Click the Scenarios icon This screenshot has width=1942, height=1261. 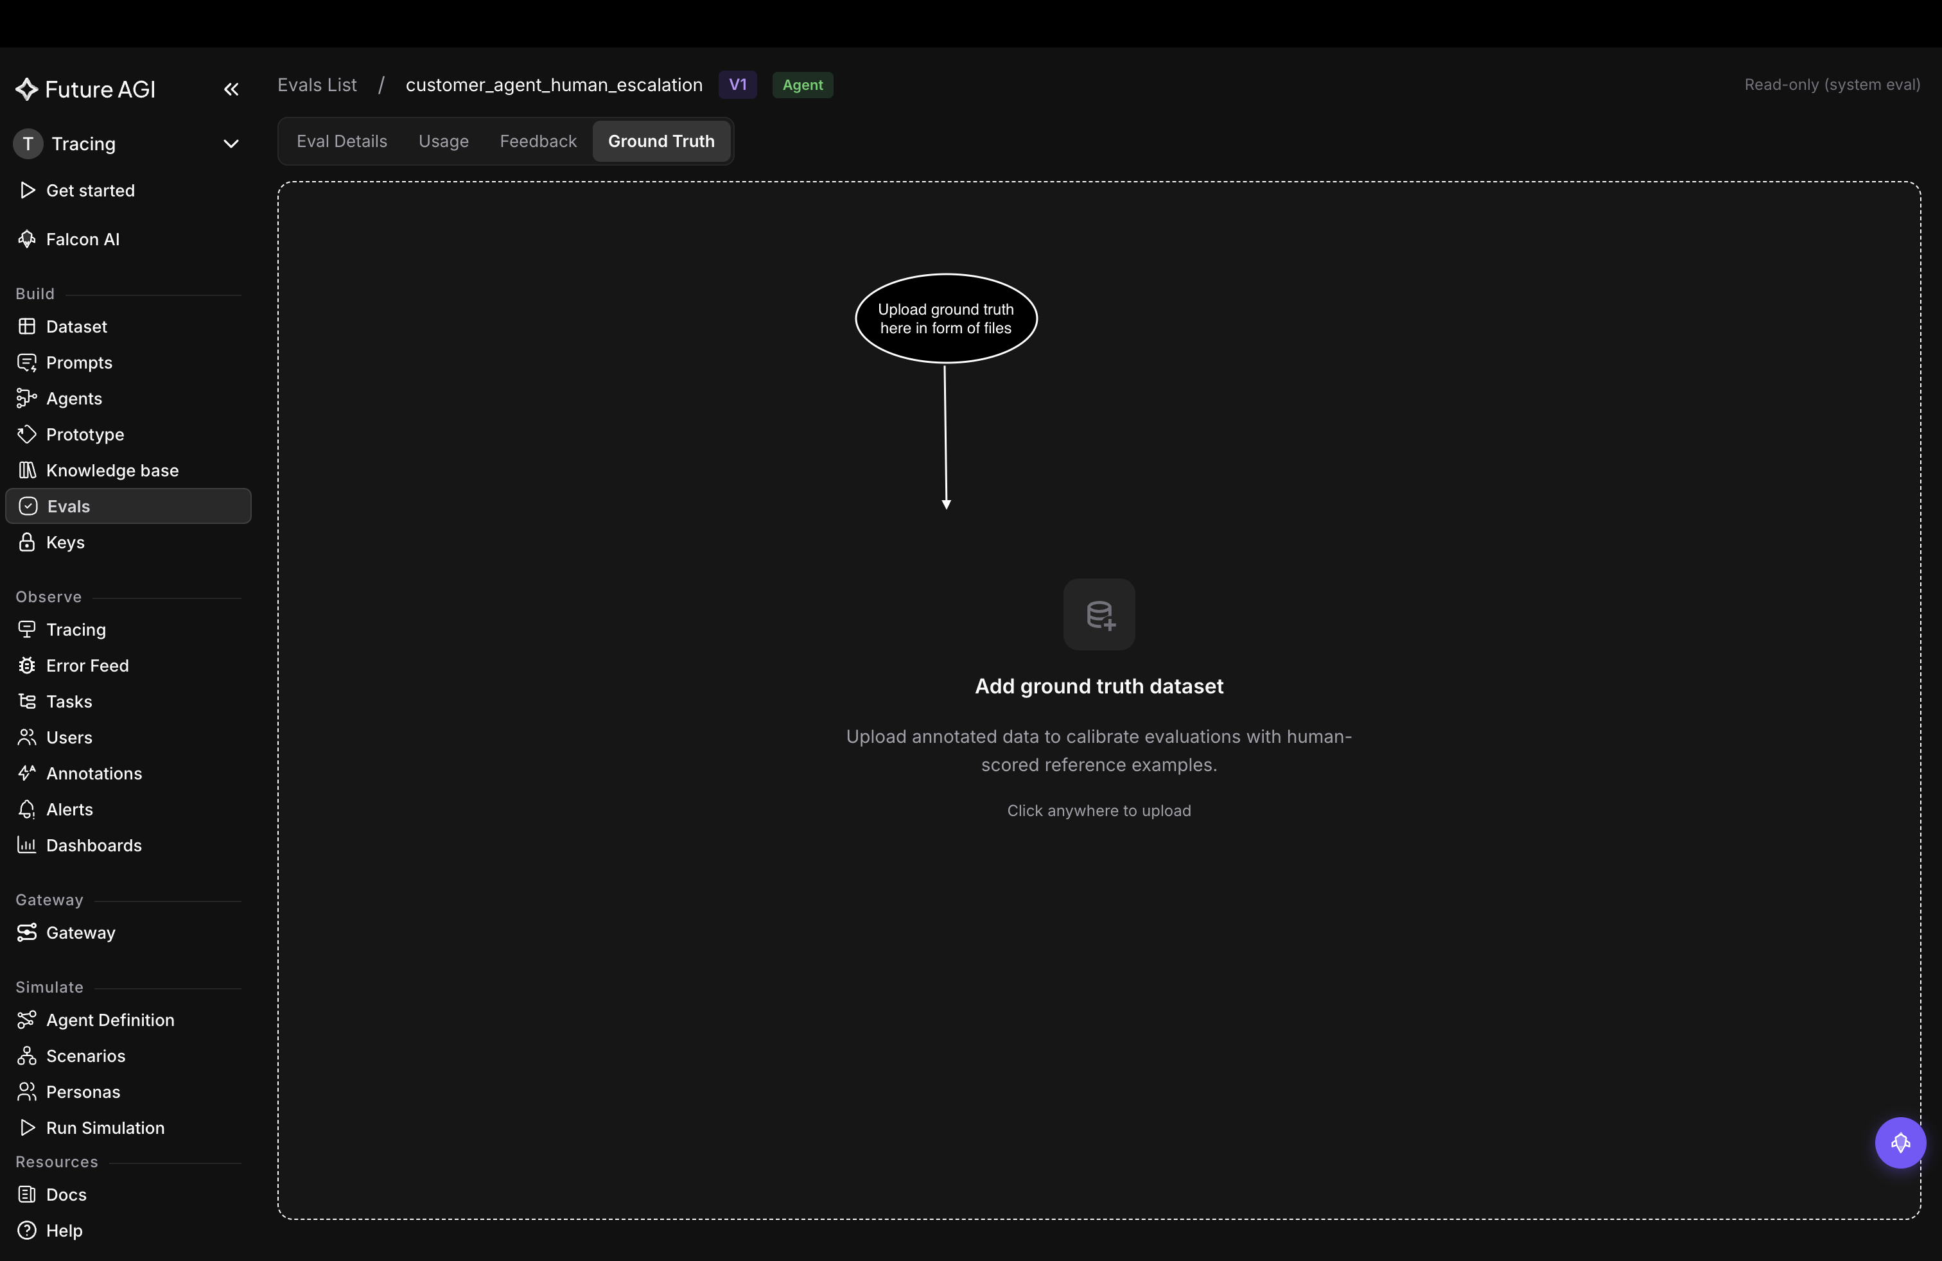pos(27,1056)
